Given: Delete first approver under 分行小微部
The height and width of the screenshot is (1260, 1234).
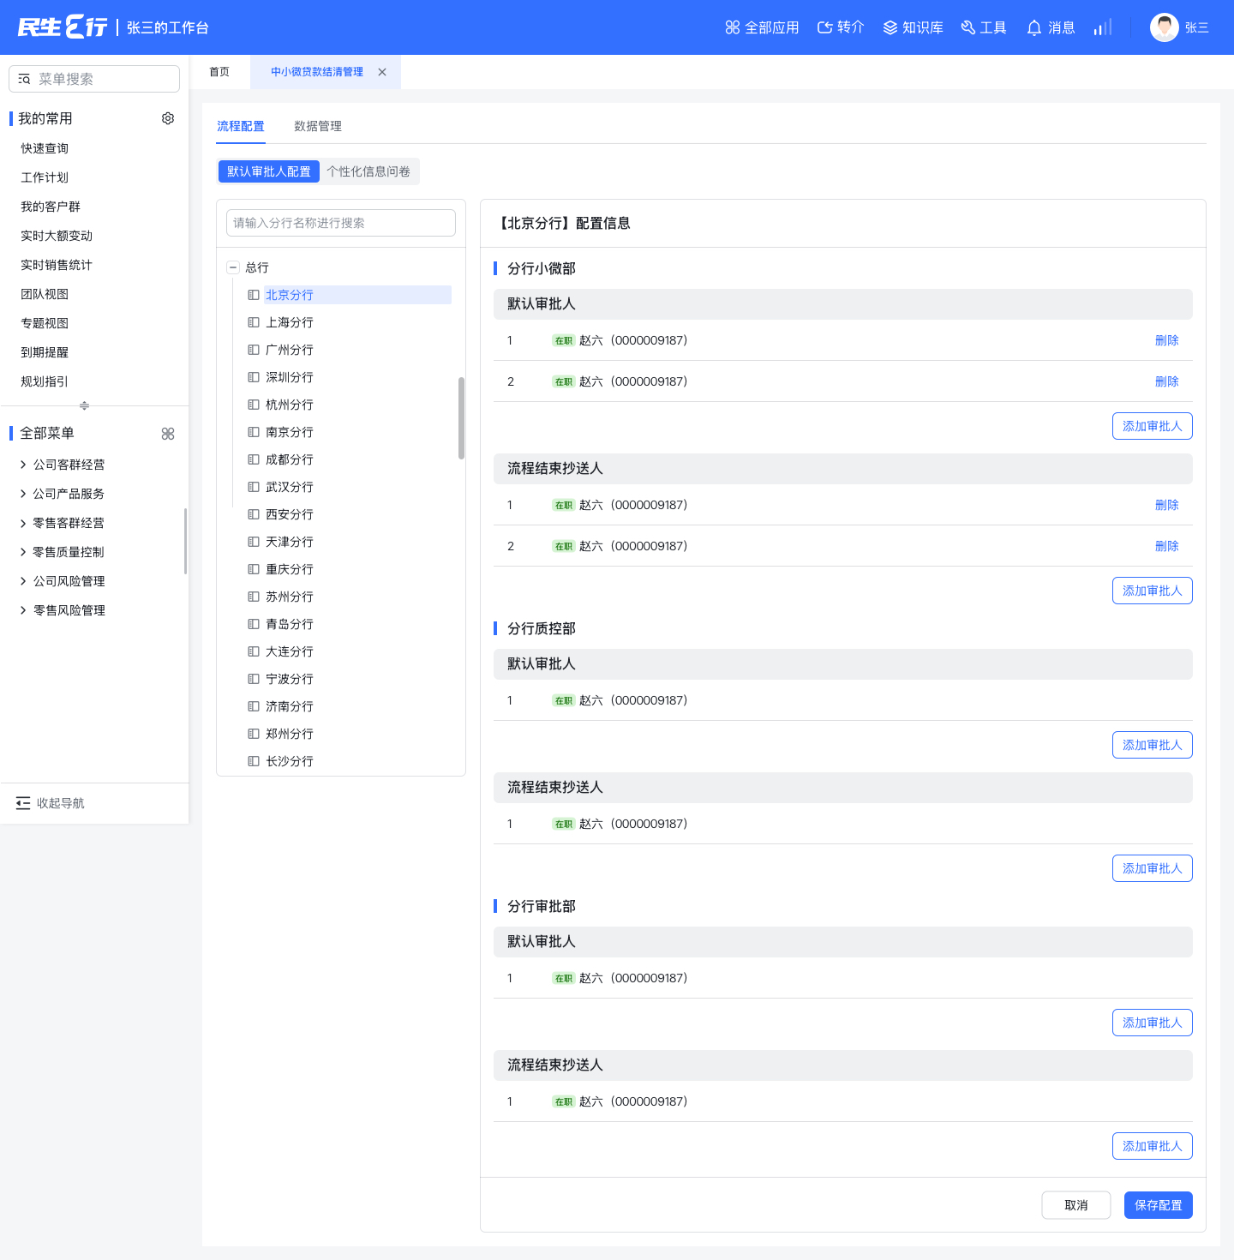Looking at the screenshot, I should [x=1167, y=340].
